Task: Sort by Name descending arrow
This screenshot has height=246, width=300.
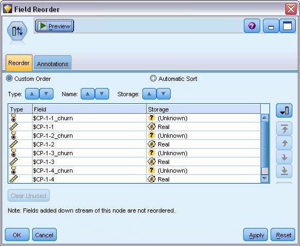Action: 102,94
